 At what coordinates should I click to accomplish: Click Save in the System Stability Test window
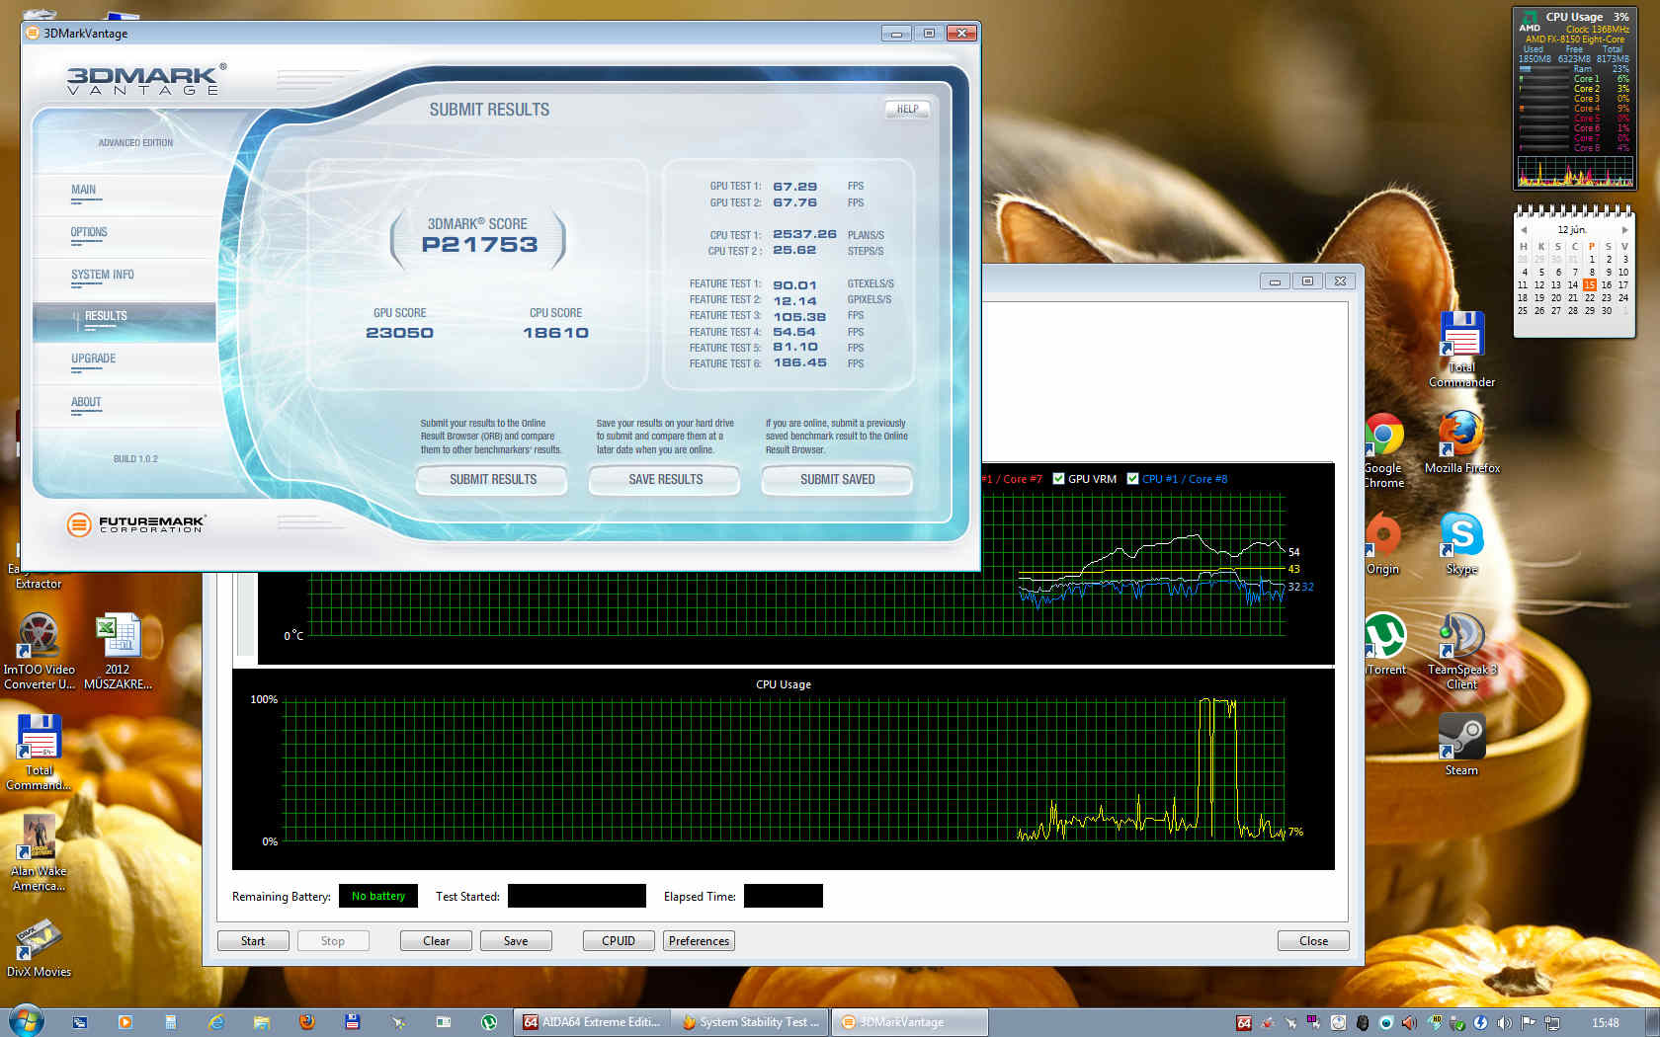click(516, 941)
